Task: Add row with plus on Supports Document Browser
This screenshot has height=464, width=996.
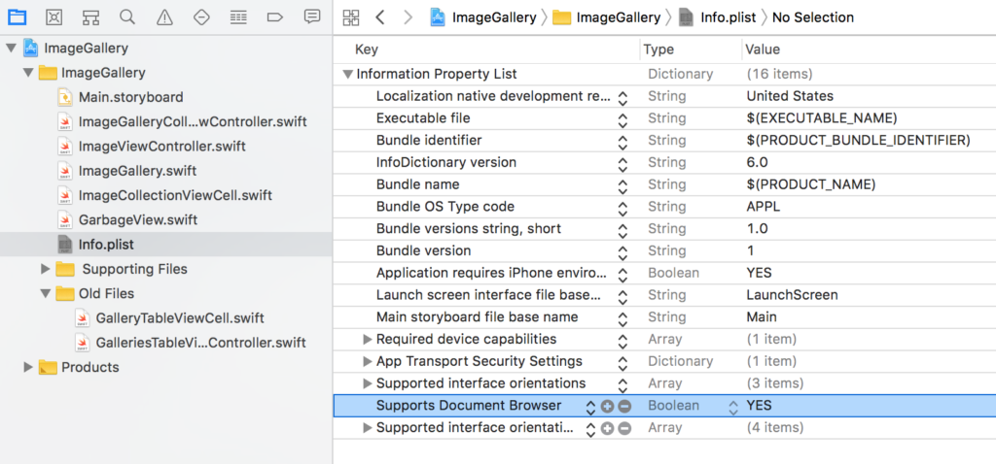Action: tap(607, 407)
